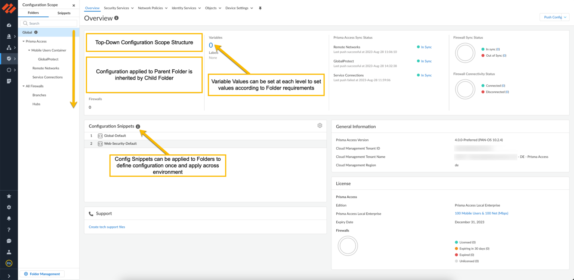Click the Create tech support files link
The image size is (574, 280).
(x=107, y=227)
